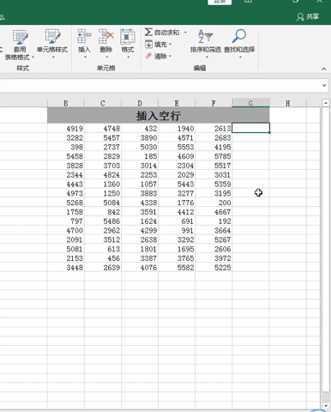The height and width of the screenshot is (412, 331).
Task: Select column D header
Action: point(140,103)
